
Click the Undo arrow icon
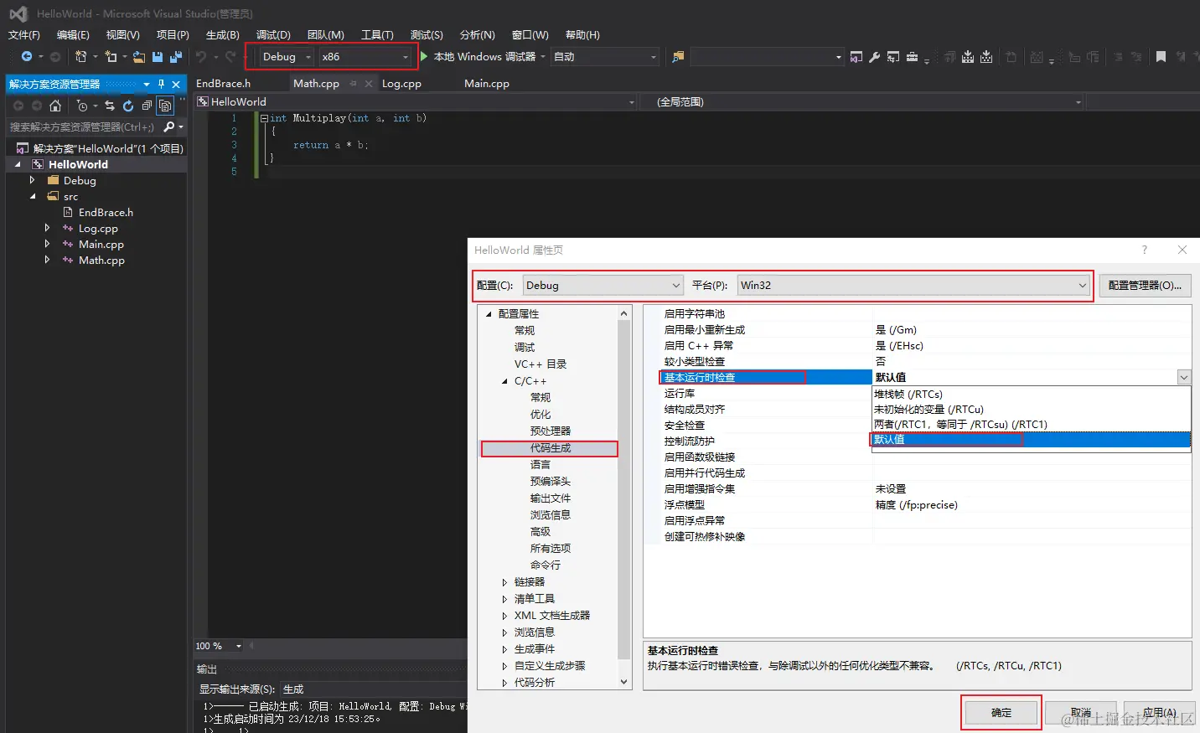(x=201, y=56)
